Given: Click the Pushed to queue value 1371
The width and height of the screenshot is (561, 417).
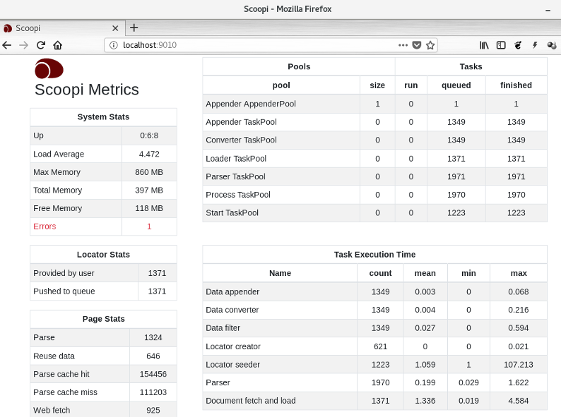Looking at the screenshot, I should point(157,291).
